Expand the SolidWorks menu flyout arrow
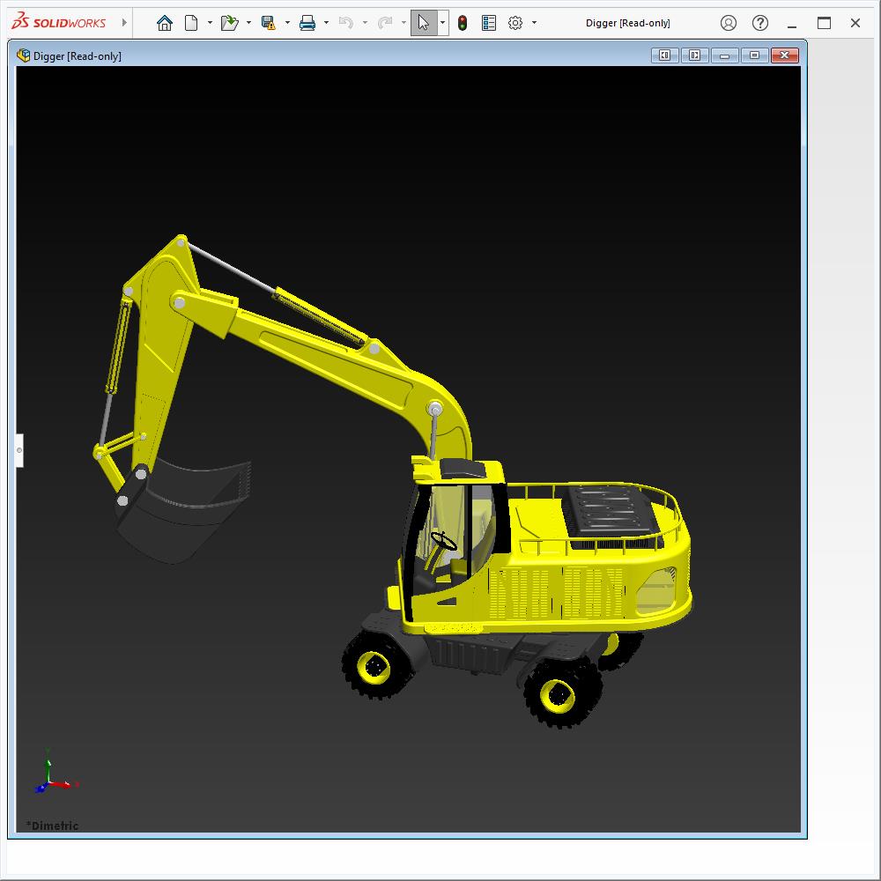The image size is (881, 881). click(124, 23)
